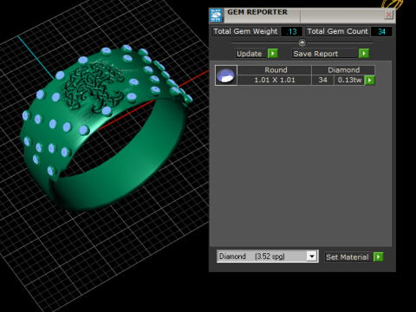Click the Total Gem Weight value .13
The height and width of the screenshot is (312, 416).
pos(292,31)
